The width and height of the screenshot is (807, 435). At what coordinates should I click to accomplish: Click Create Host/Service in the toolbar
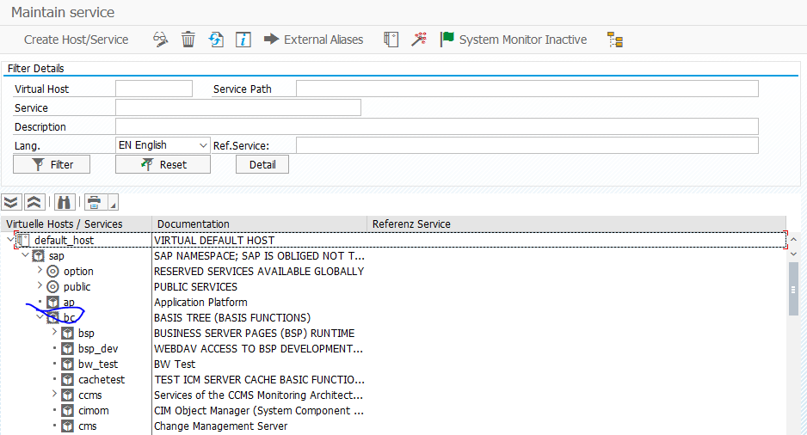(77, 40)
